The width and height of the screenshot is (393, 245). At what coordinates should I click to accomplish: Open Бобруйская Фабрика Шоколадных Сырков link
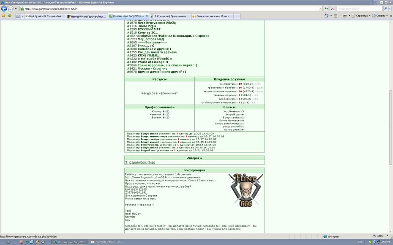[x=173, y=36]
